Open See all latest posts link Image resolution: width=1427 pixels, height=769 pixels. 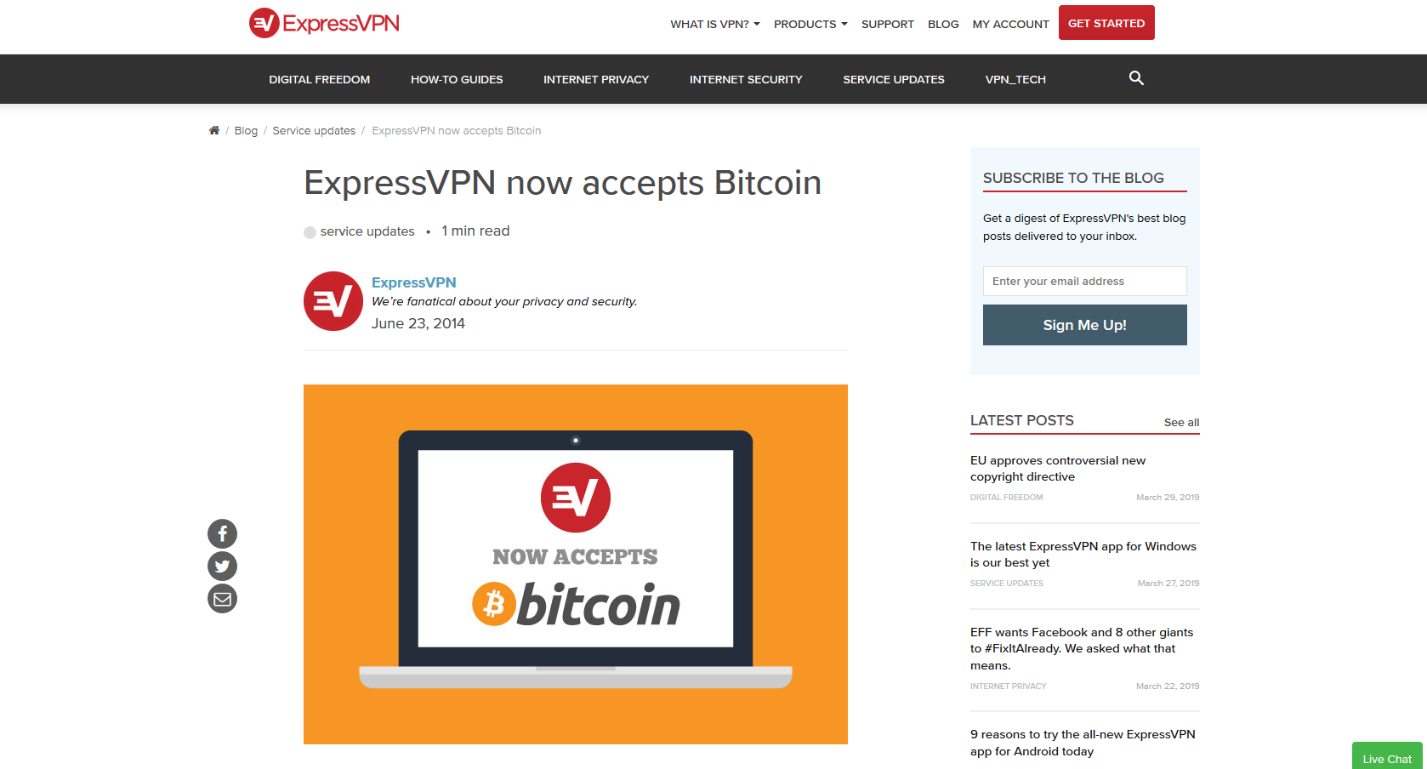click(1181, 423)
